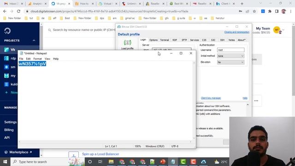Click the selected text wN357%1pV in Notepad

click(x=32, y=64)
